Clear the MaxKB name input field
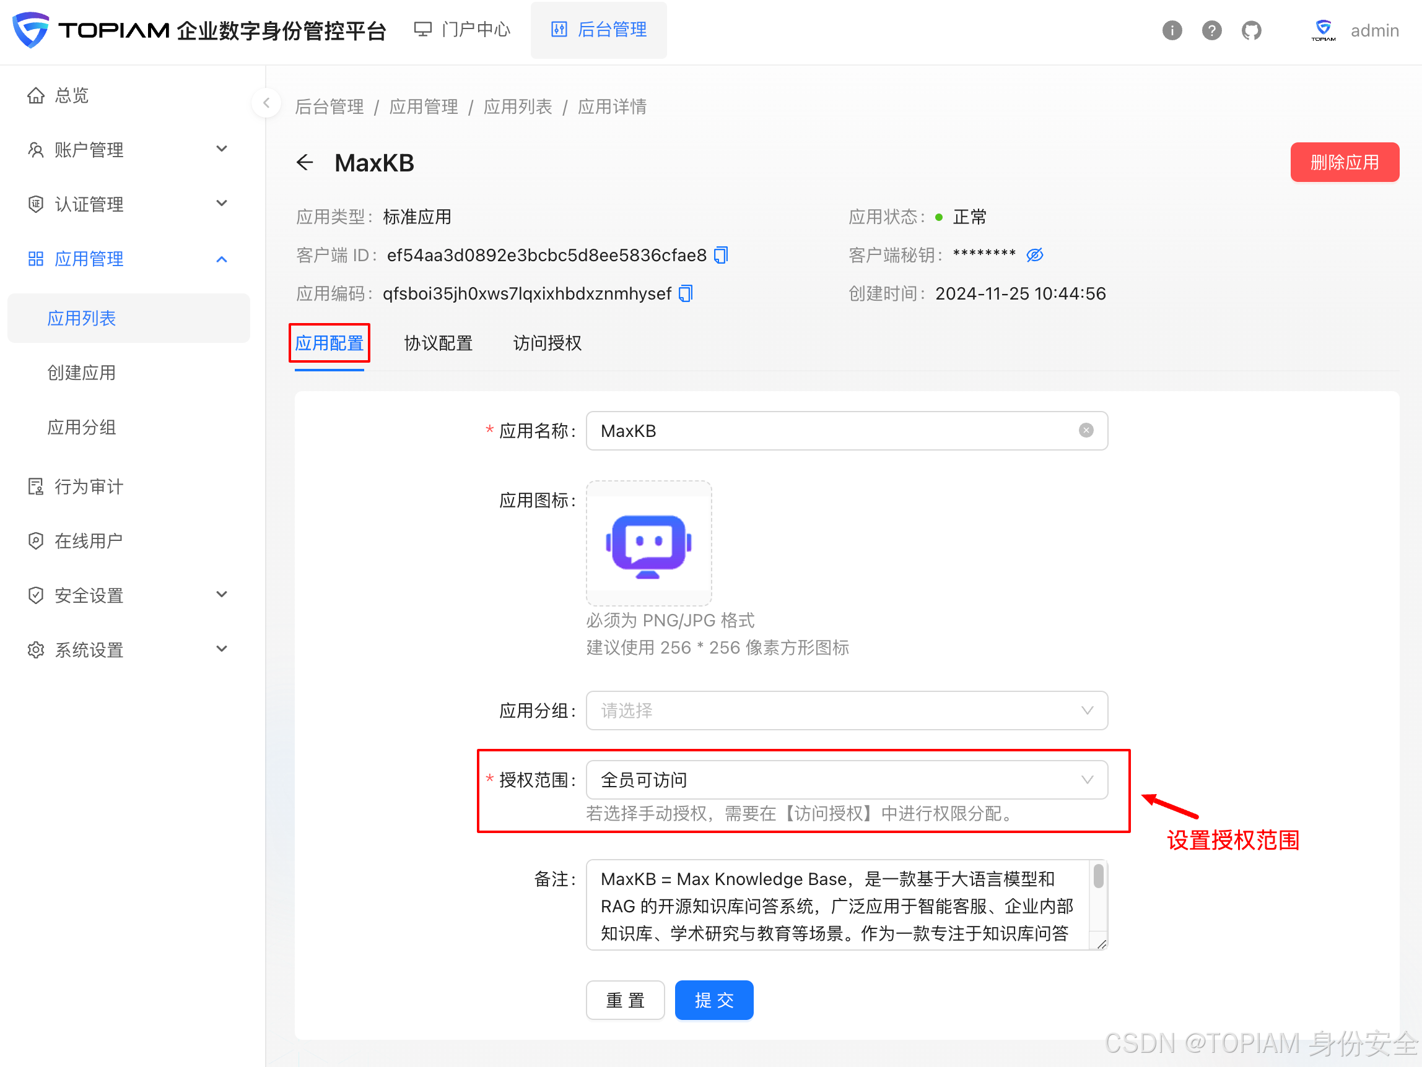Image resolution: width=1422 pixels, height=1067 pixels. [1086, 430]
